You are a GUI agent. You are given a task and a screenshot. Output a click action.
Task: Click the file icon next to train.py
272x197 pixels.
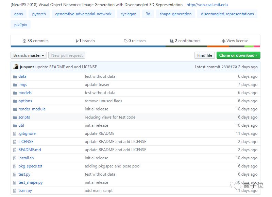[15, 191]
